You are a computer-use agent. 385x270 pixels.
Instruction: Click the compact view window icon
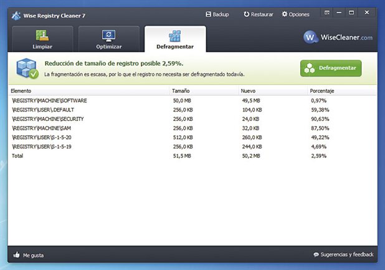[x=327, y=12]
